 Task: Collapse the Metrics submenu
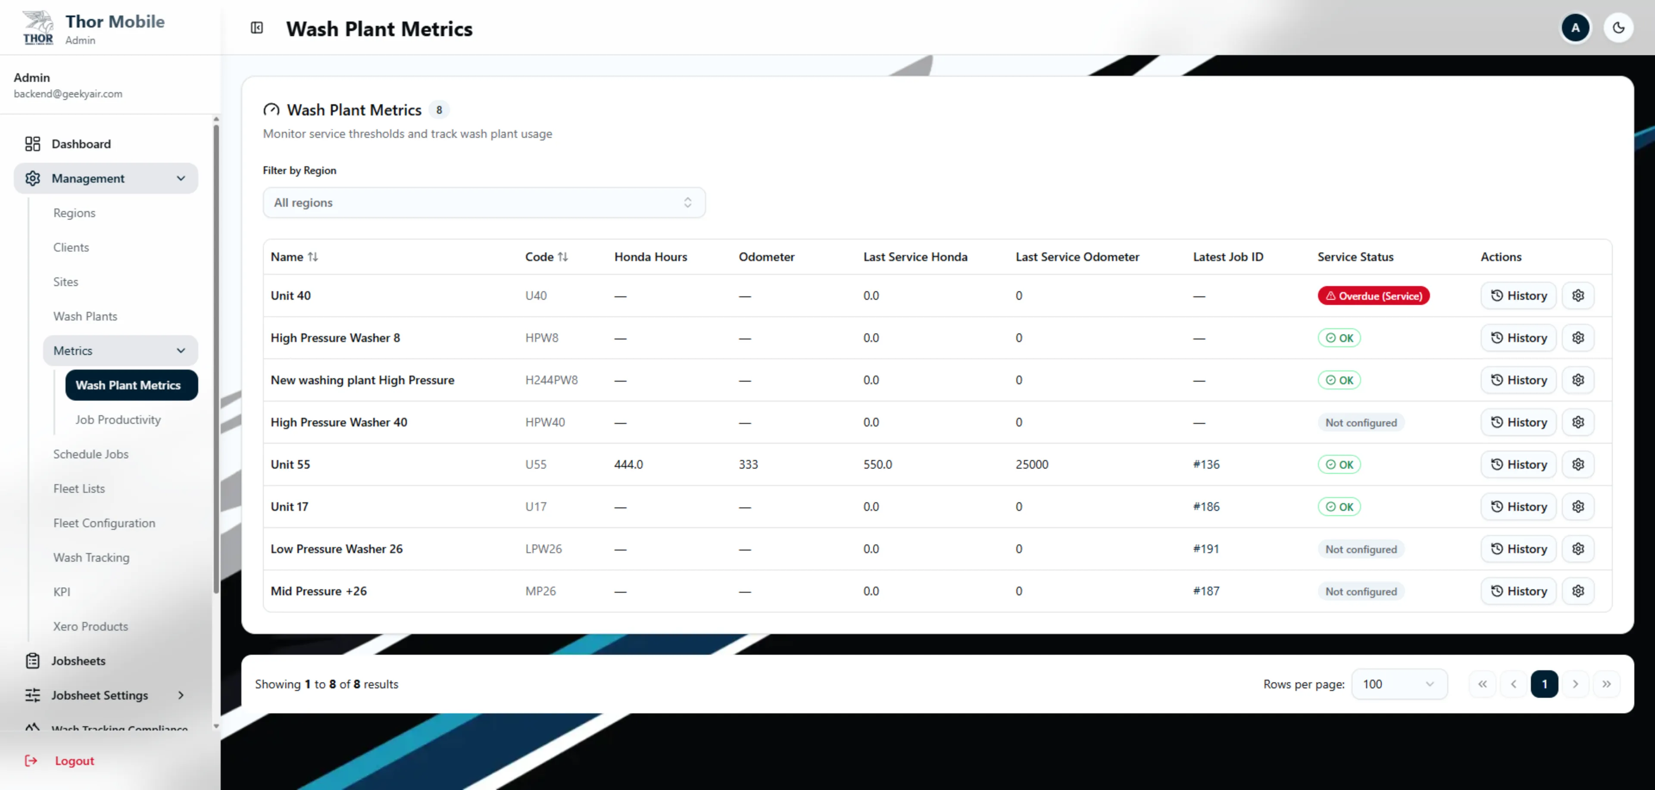[x=120, y=351]
